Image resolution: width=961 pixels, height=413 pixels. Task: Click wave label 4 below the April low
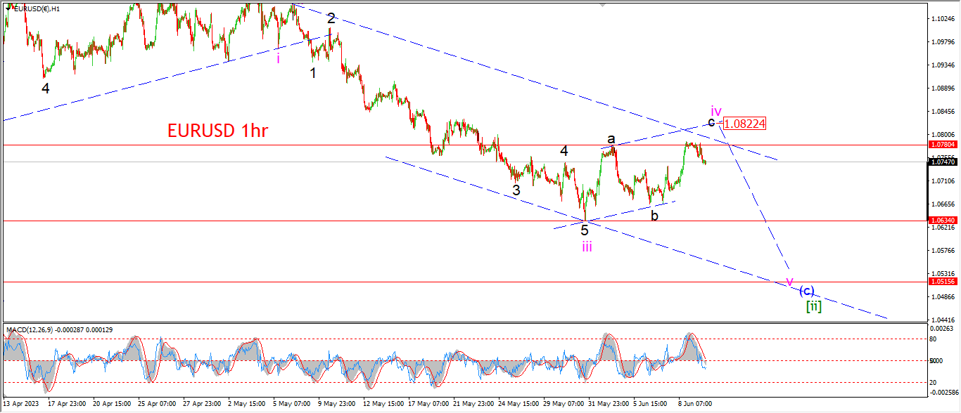click(45, 88)
